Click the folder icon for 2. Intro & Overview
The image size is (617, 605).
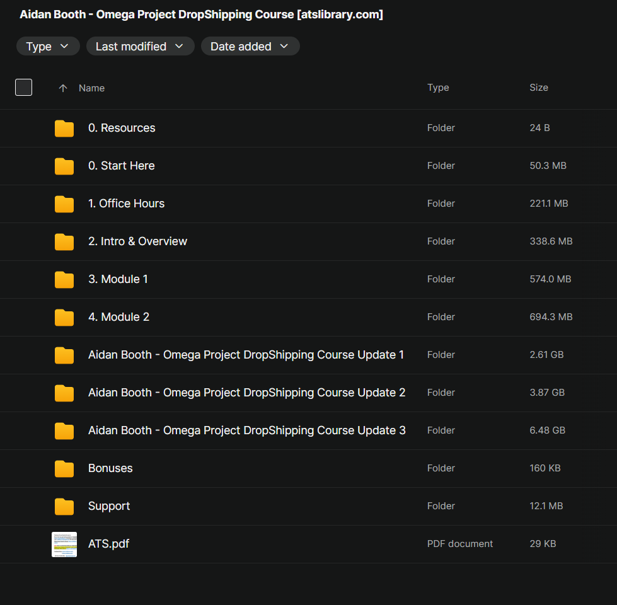(64, 241)
